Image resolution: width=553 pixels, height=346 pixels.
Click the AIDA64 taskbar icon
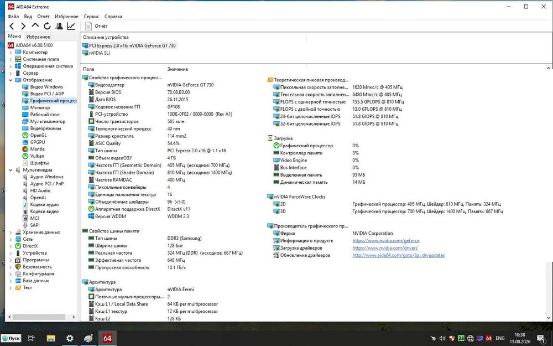(x=107, y=338)
